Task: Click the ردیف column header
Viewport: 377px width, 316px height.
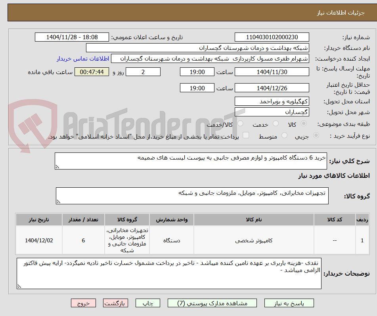Action: [x=362, y=220]
